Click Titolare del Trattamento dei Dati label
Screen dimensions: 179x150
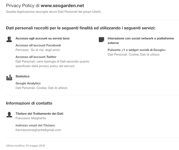tap(39, 114)
